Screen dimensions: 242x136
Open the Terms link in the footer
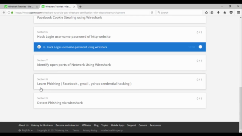[x=76, y=130]
